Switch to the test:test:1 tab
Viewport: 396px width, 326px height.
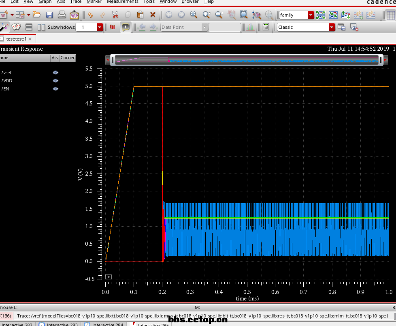[x=16, y=39]
